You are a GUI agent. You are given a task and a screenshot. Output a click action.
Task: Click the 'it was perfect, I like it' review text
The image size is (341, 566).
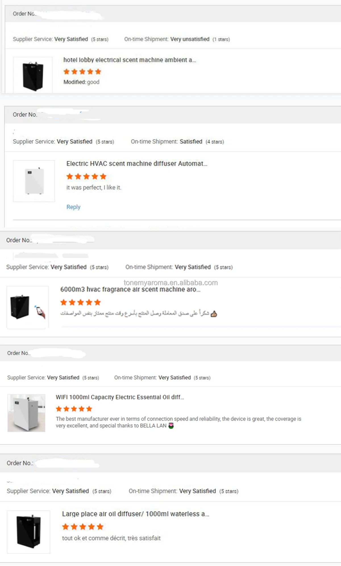[94, 187]
